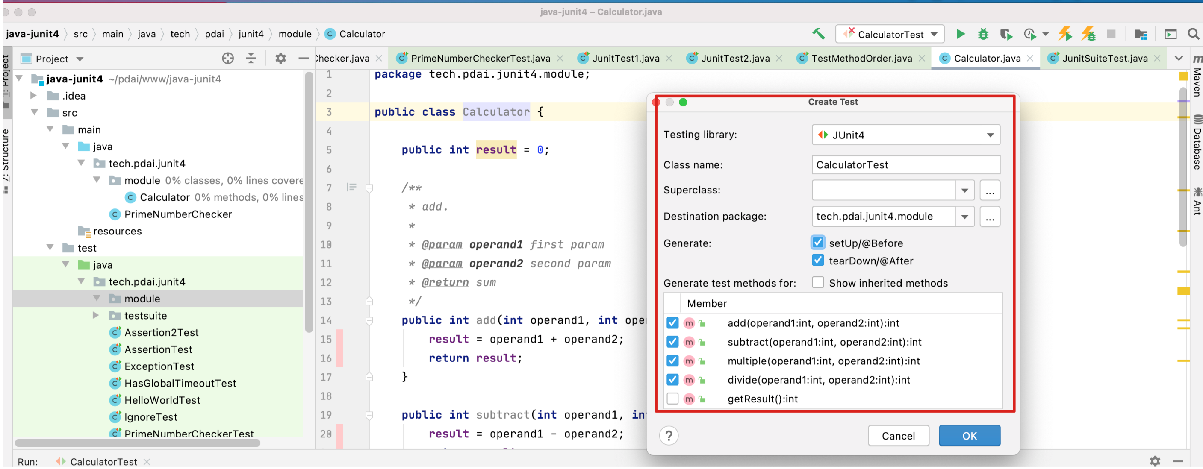Run with coverage shield icon
The image size is (1203, 469).
point(1006,34)
